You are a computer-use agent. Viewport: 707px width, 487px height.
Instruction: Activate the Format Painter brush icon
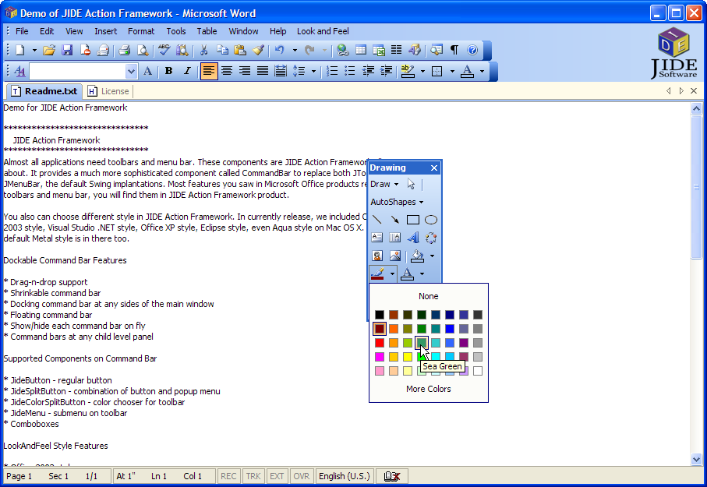258,50
